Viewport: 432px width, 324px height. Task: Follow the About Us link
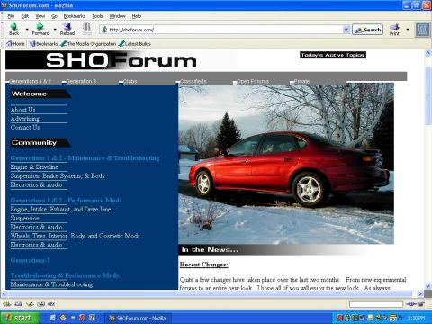click(22, 110)
